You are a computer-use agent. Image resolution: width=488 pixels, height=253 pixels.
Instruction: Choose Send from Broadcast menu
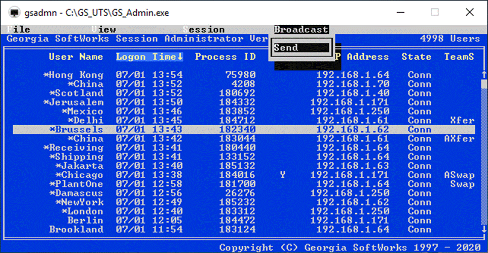301,47
